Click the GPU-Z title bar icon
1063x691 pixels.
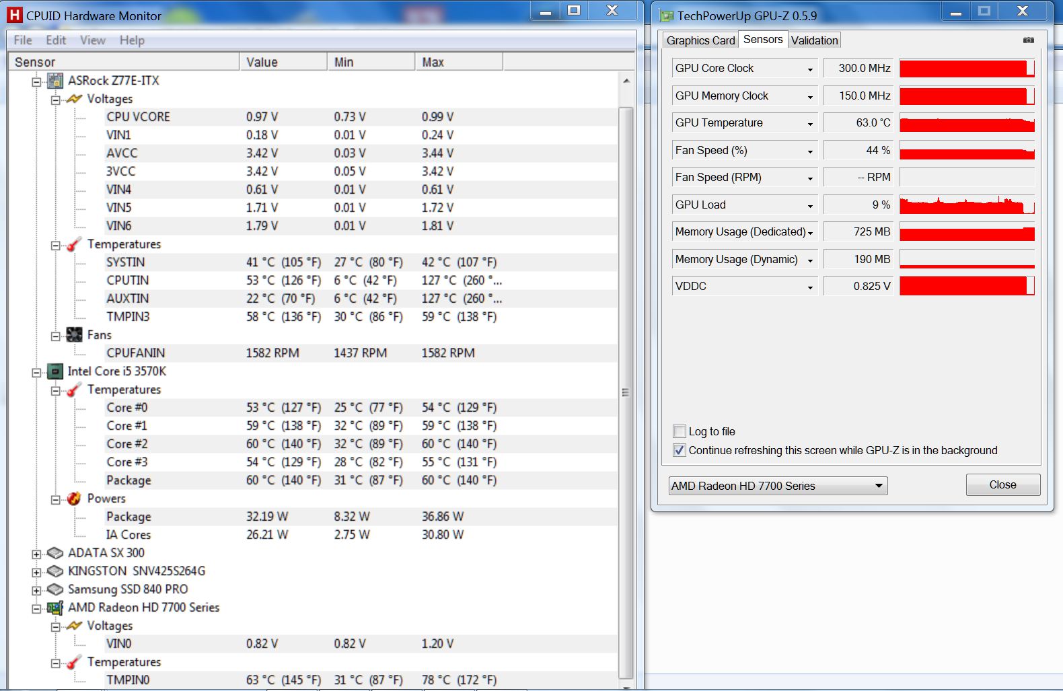click(x=667, y=15)
